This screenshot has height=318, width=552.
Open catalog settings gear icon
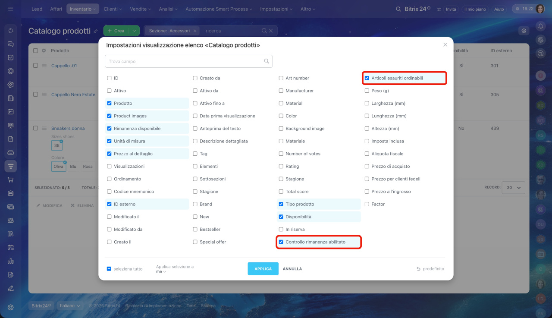(524, 31)
